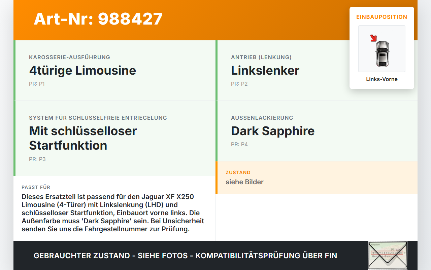
Task: Click the Antrieb (Lenkung) label
Action: [x=261, y=57]
